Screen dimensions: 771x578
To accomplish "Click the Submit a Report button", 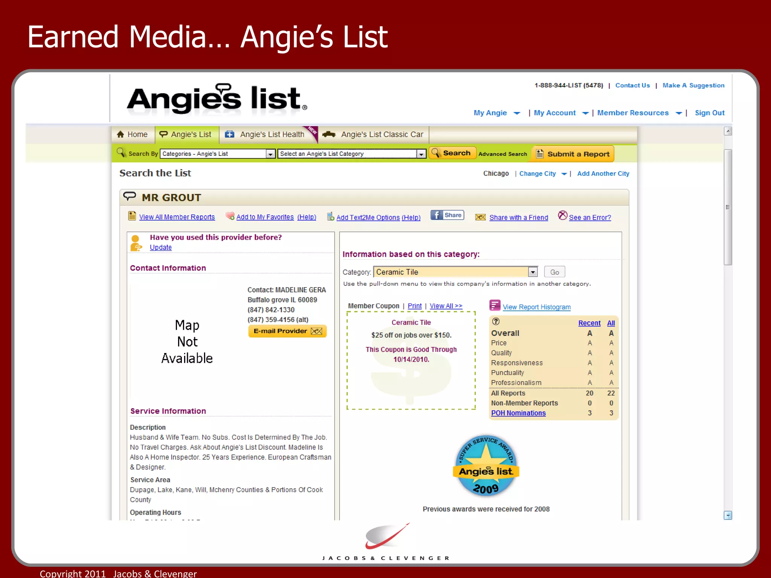I will (573, 154).
